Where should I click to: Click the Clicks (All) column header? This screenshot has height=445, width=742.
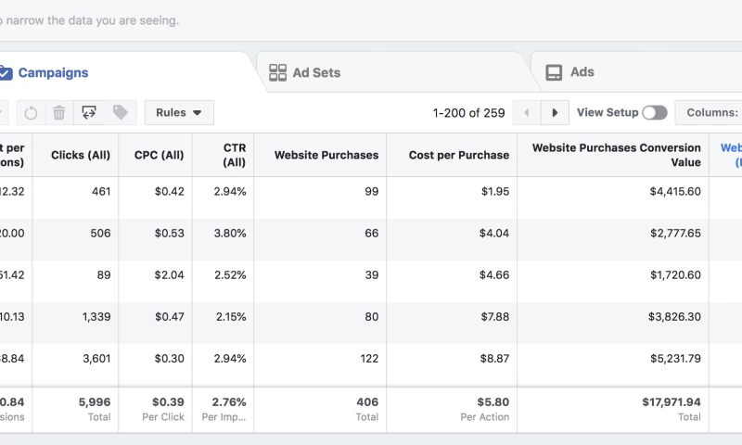pyautogui.click(x=79, y=155)
